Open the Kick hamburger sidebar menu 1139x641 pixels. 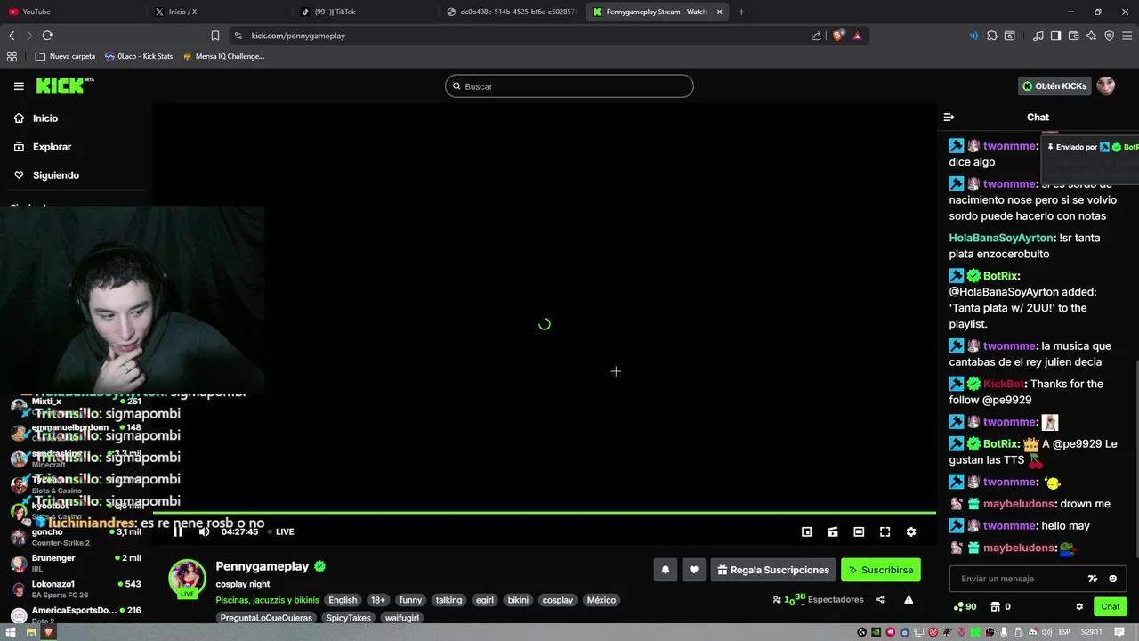click(x=19, y=86)
